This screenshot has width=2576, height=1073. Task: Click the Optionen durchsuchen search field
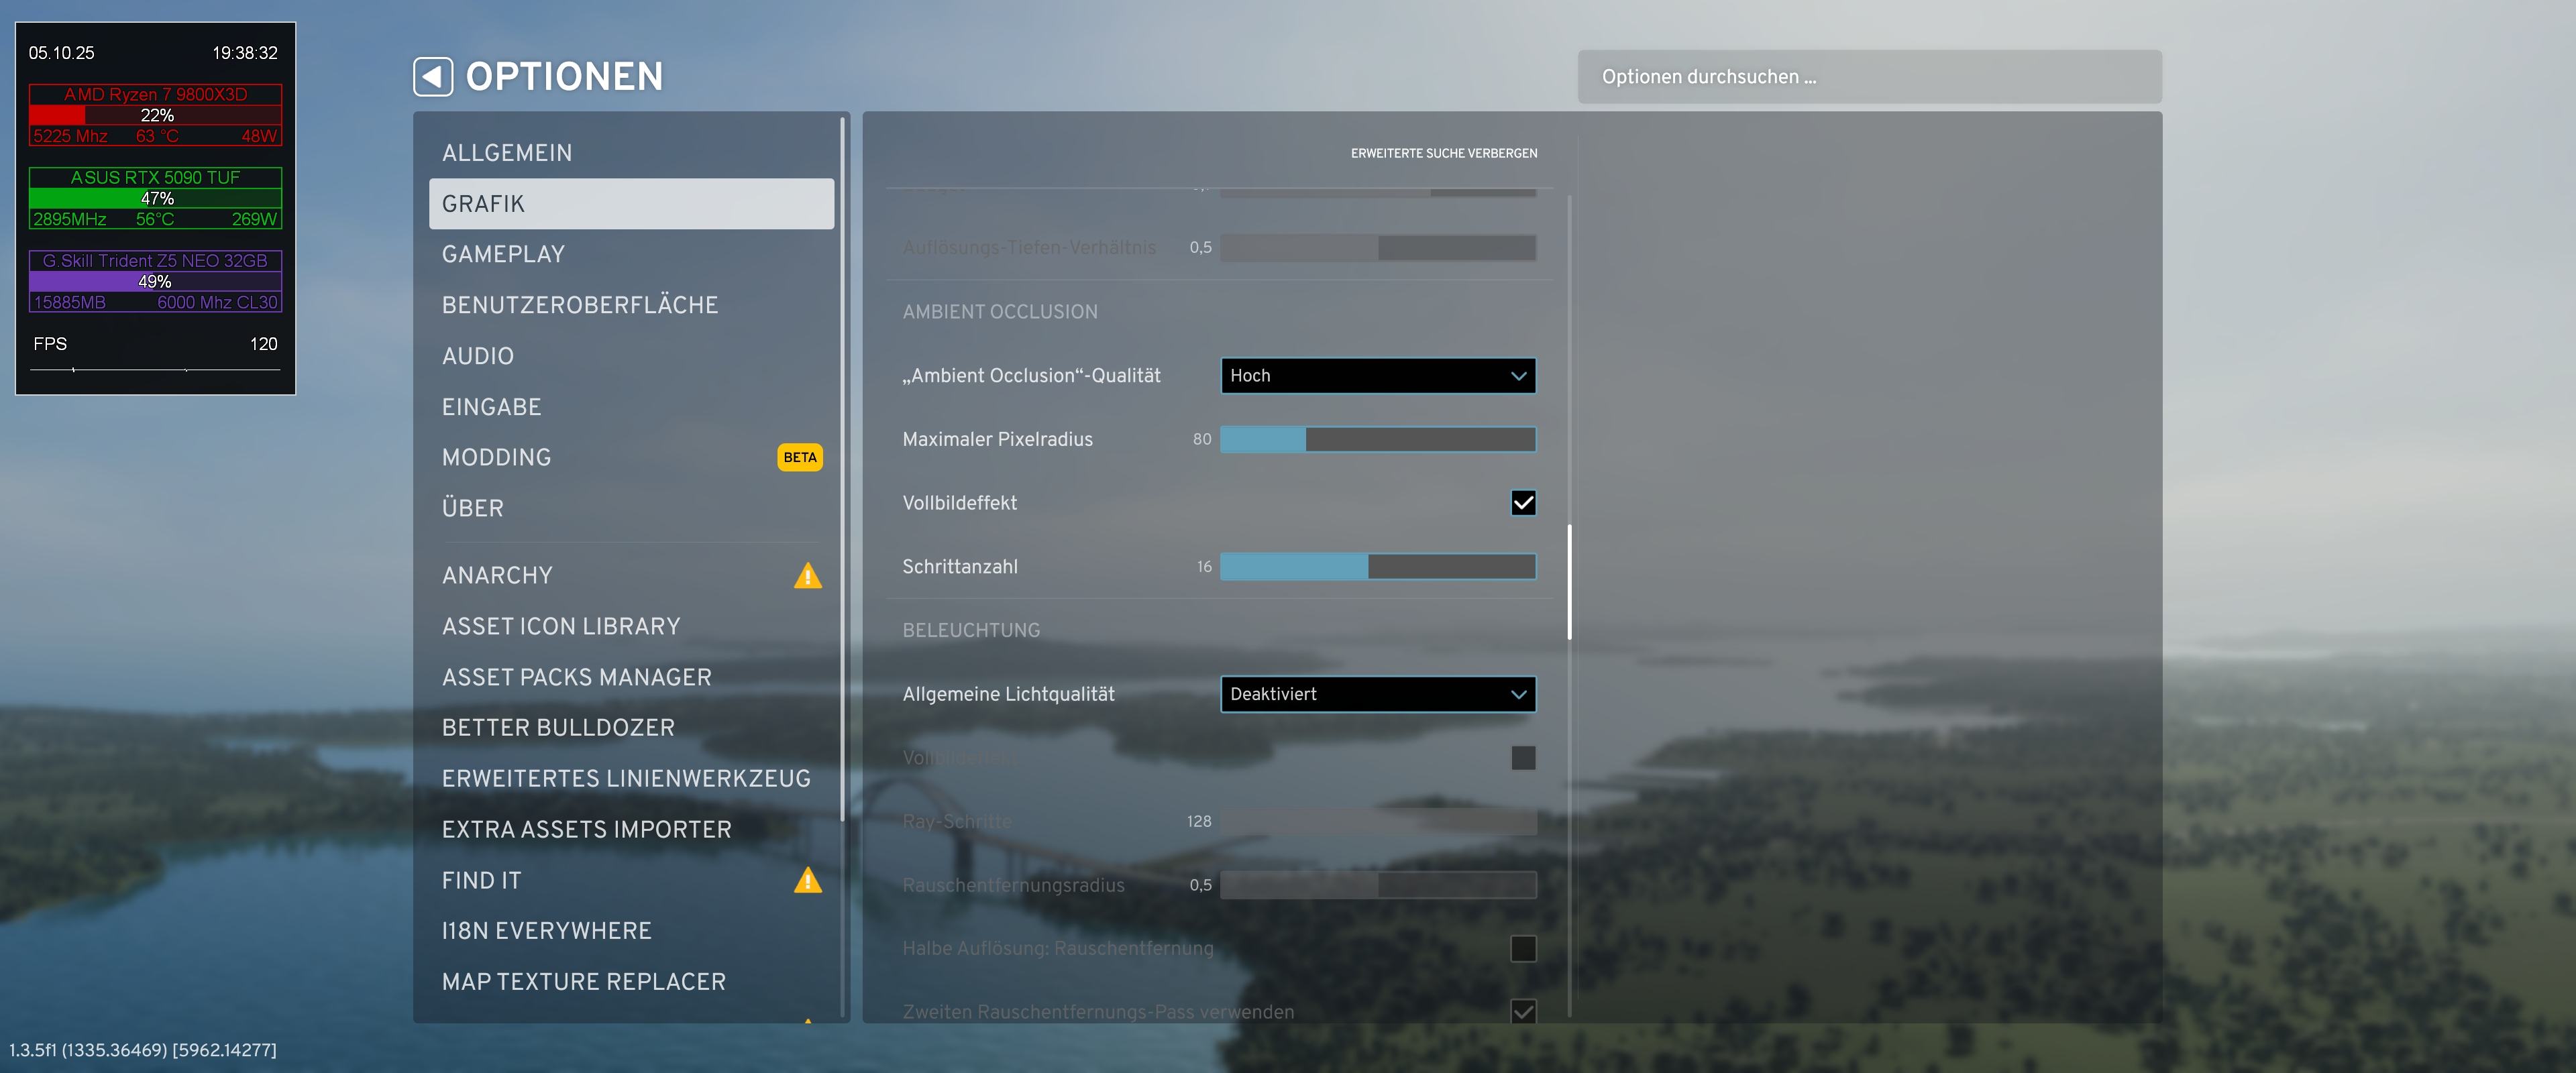pyautogui.click(x=1868, y=77)
